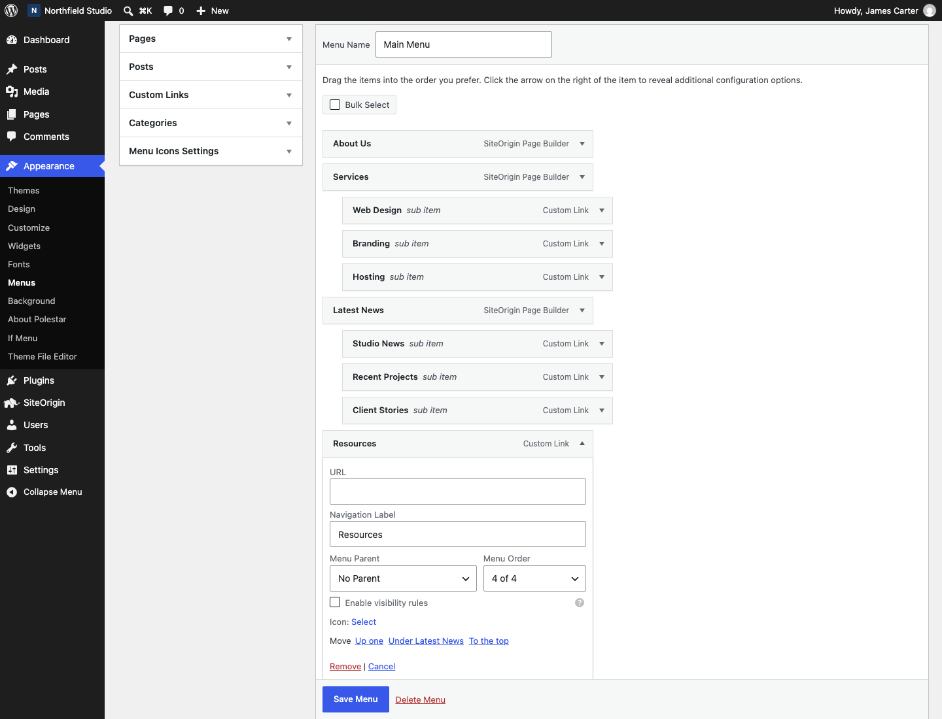942x719 pixels.
Task: Open the admin bar search icon
Action: 128,10
